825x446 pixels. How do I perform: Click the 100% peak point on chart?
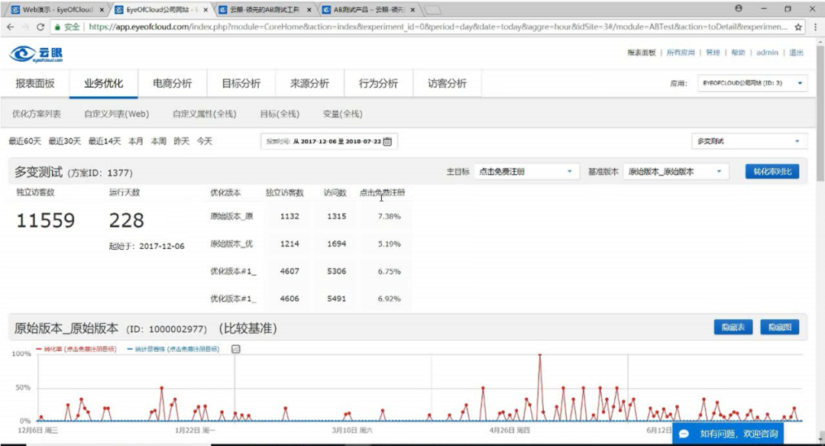point(540,356)
